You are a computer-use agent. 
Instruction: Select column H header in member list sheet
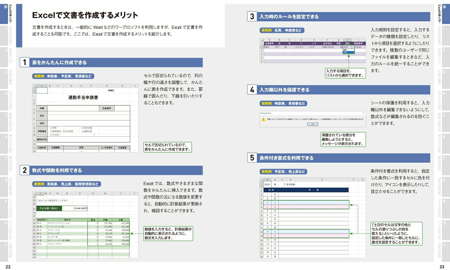[347, 40]
